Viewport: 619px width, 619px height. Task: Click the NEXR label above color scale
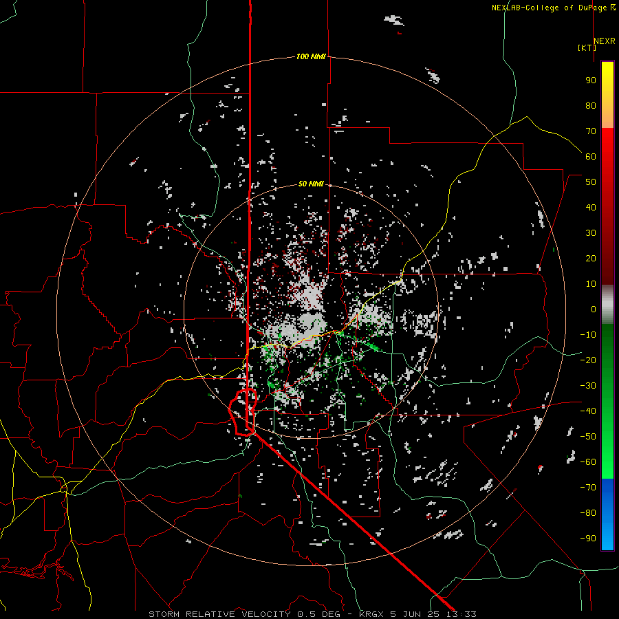coord(605,41)
